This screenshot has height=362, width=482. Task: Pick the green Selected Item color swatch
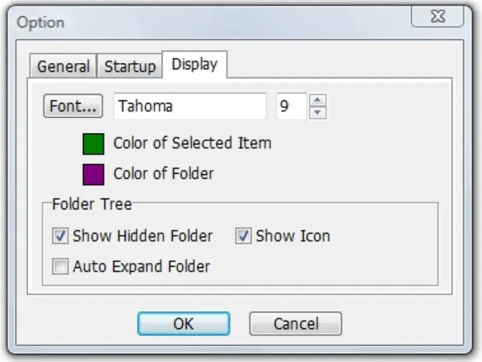(93, 144)
